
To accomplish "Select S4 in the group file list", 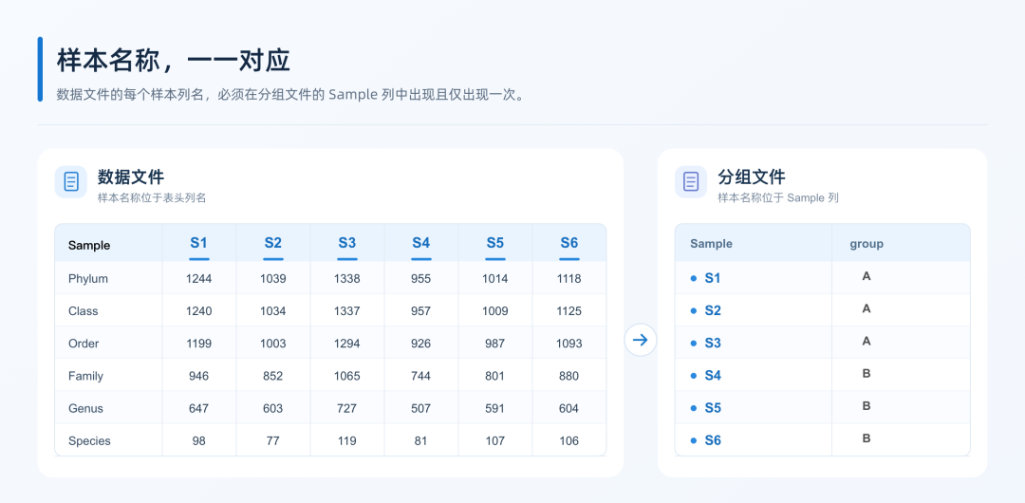I will (x=713, y=376).
